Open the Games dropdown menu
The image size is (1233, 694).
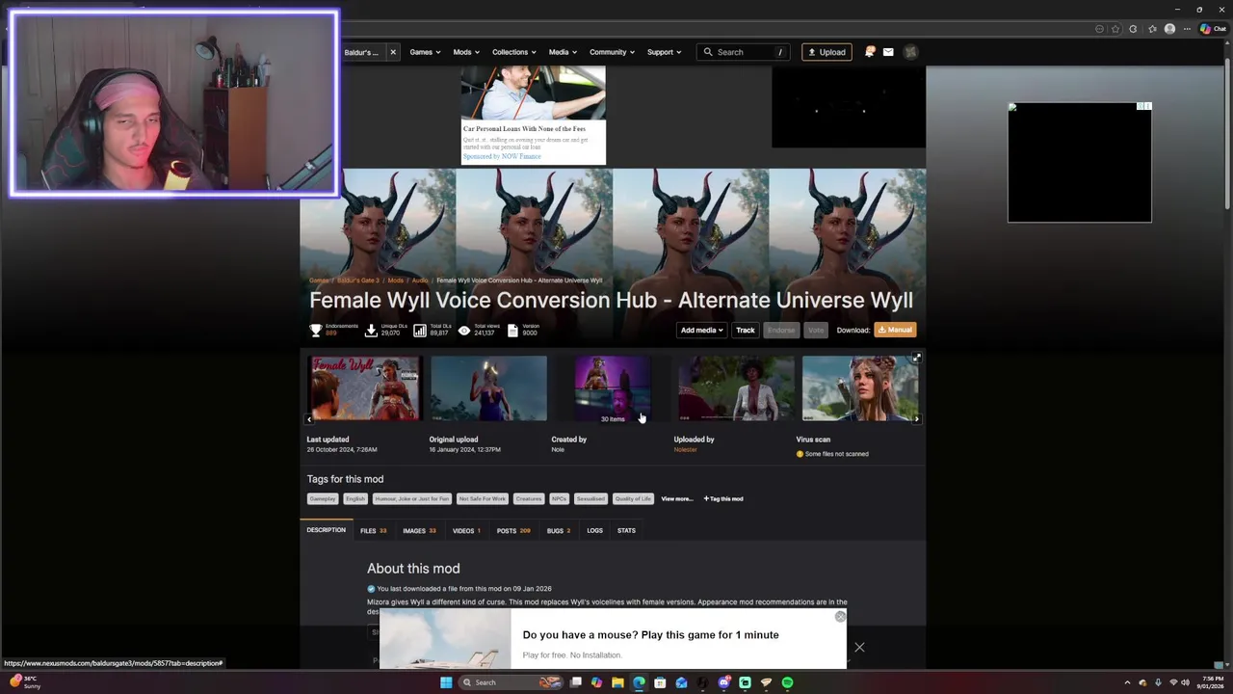coord(425,52)
